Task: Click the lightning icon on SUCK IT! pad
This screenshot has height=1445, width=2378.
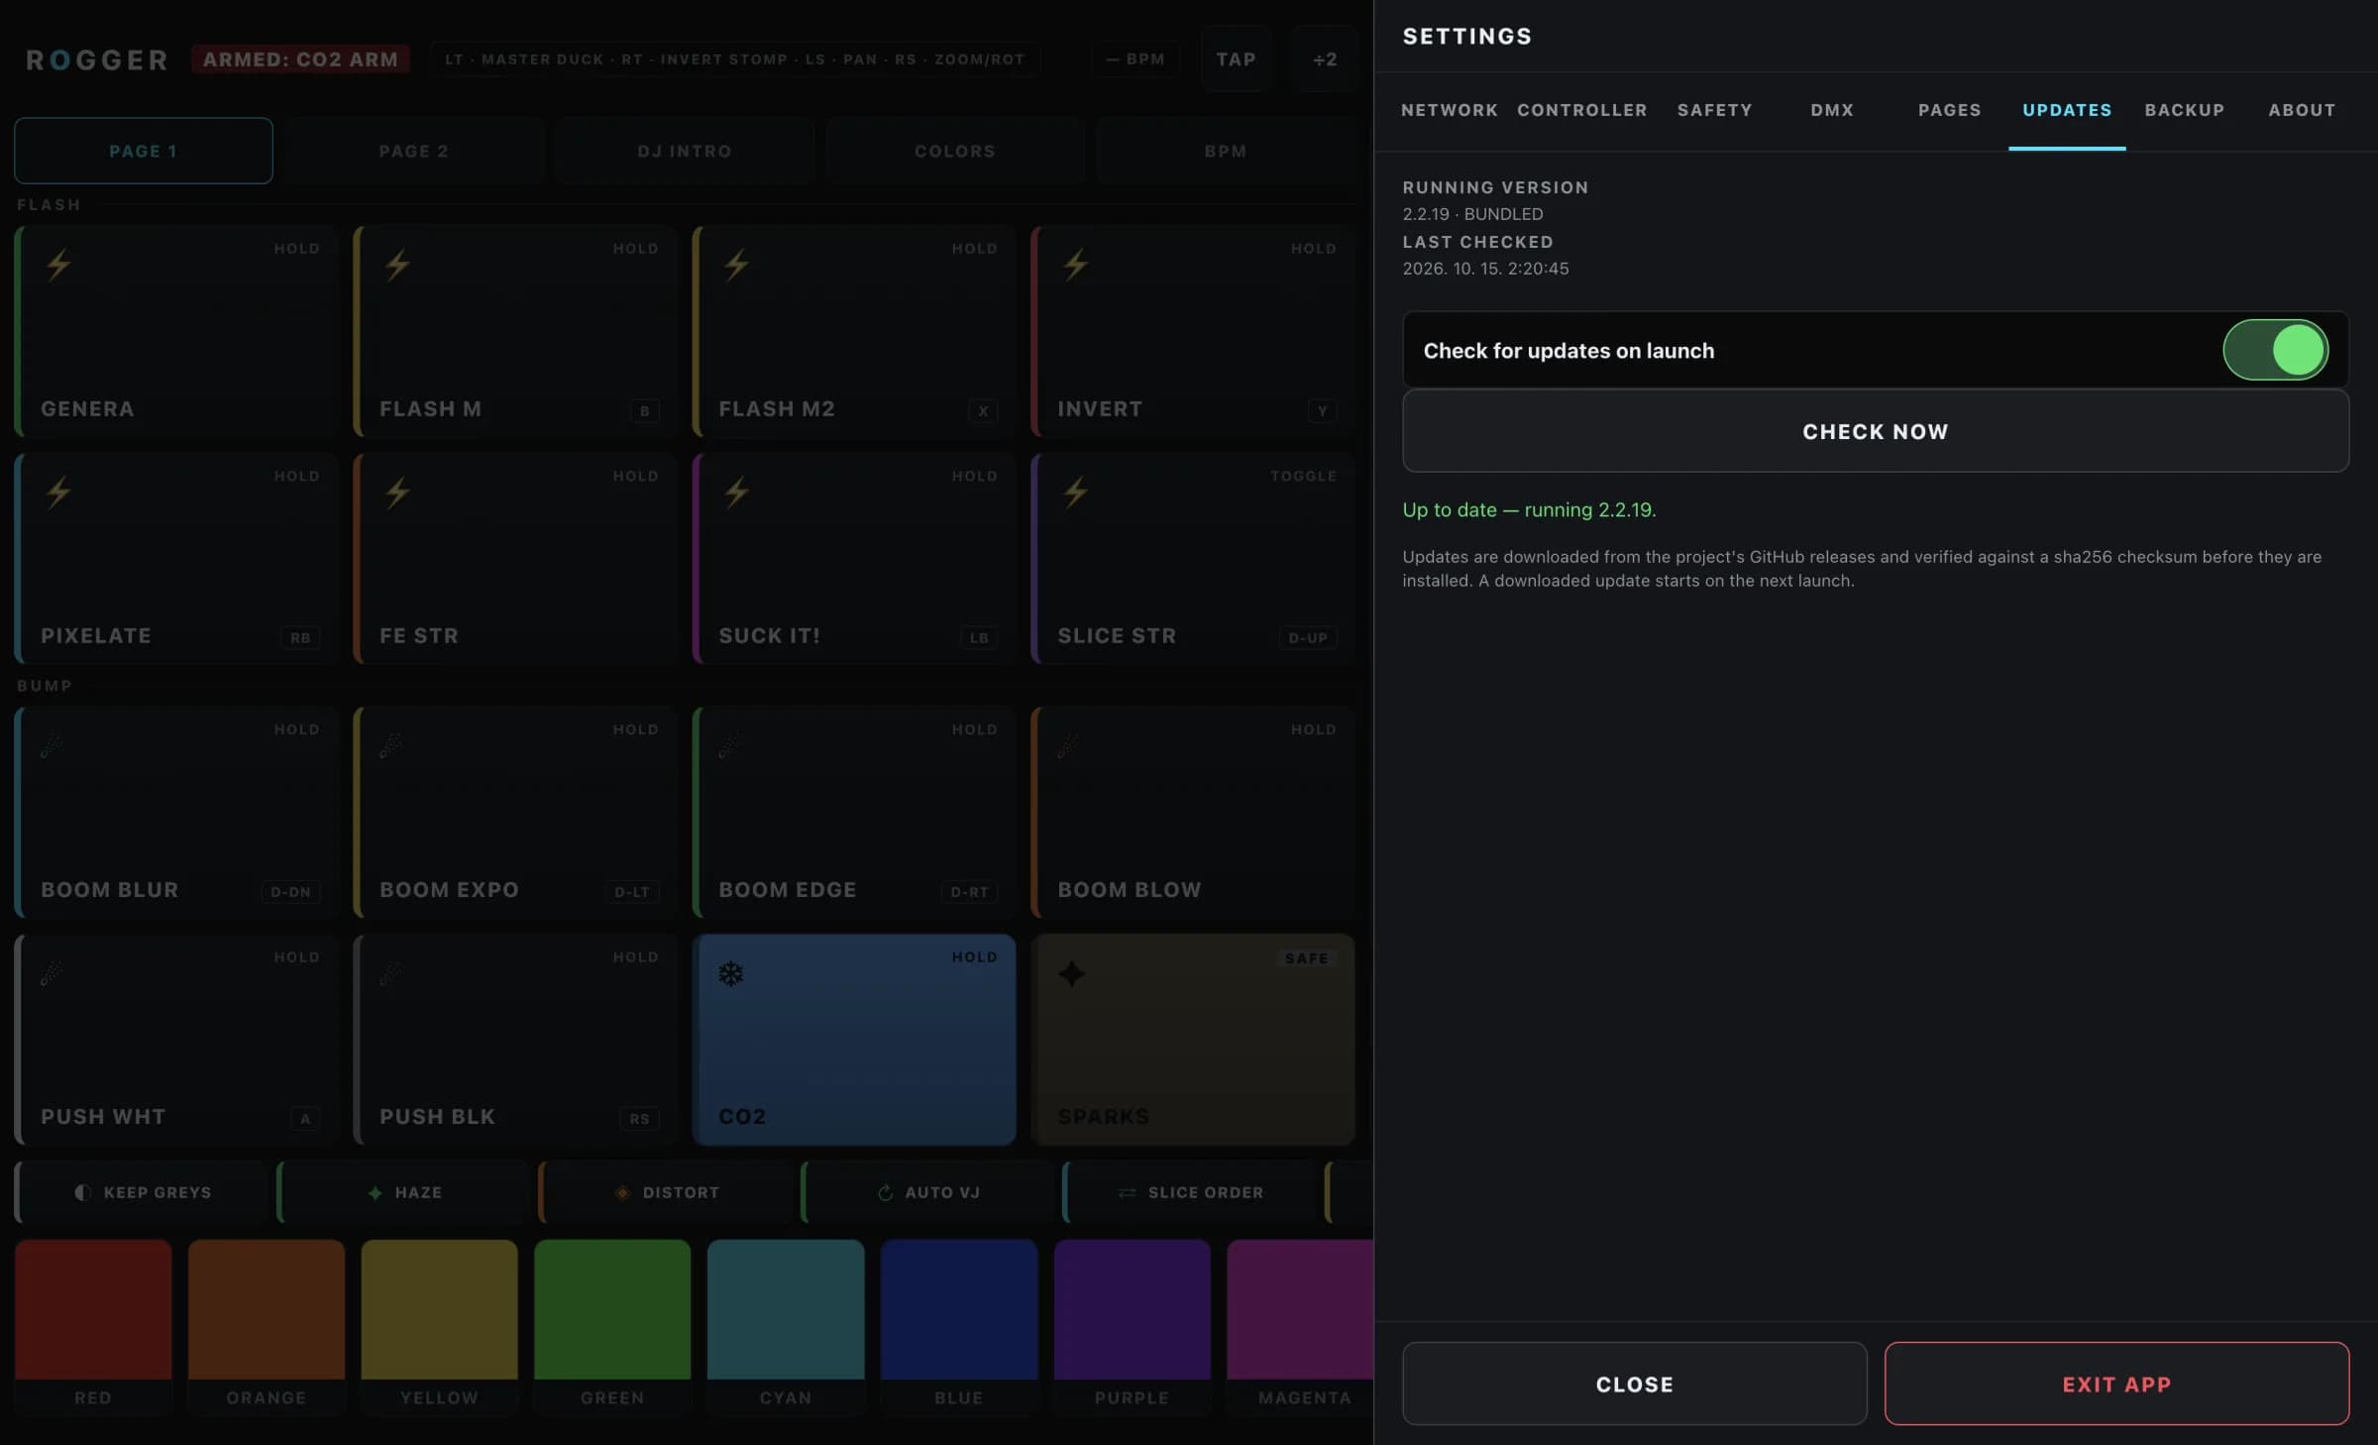Action: (736, 492)
